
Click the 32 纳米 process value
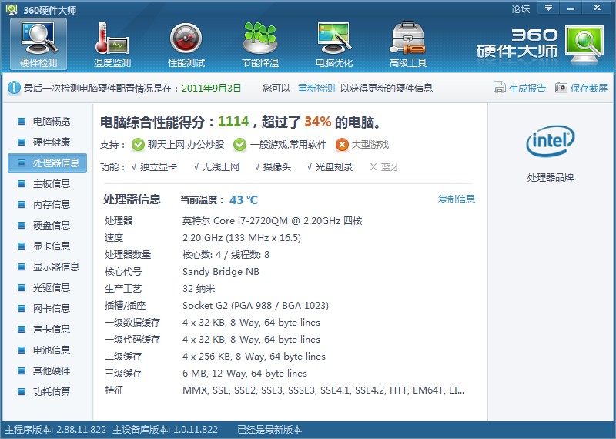point(199,289)
